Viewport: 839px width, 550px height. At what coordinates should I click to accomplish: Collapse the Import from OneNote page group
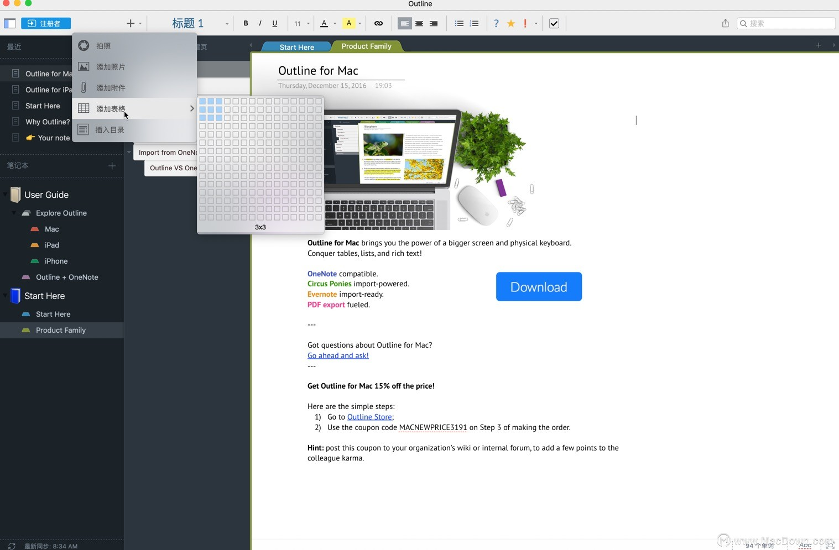pyautogui.click(x=129, y=152)
